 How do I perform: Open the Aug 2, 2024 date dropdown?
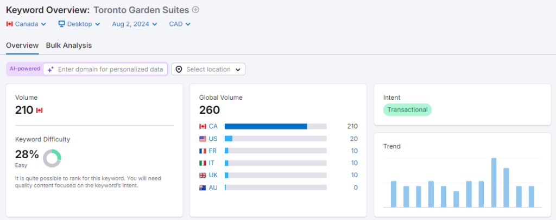tap(135, 24)
